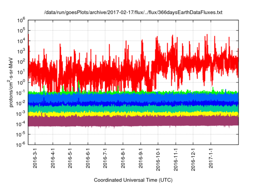
Task: Click the 10^4 y-axis tick label
Action: (x=21, y=41)
